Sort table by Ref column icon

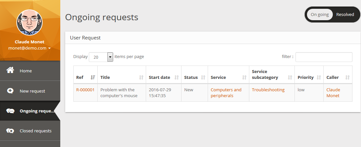point(93,77)
